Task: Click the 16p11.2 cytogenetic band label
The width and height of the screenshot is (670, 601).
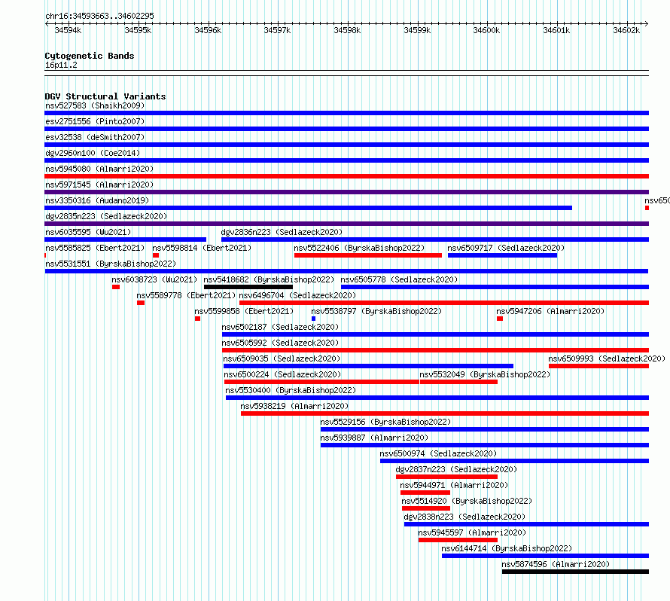Action: pos(61,65)
